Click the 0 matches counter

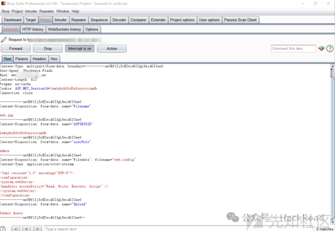point(325,229)
